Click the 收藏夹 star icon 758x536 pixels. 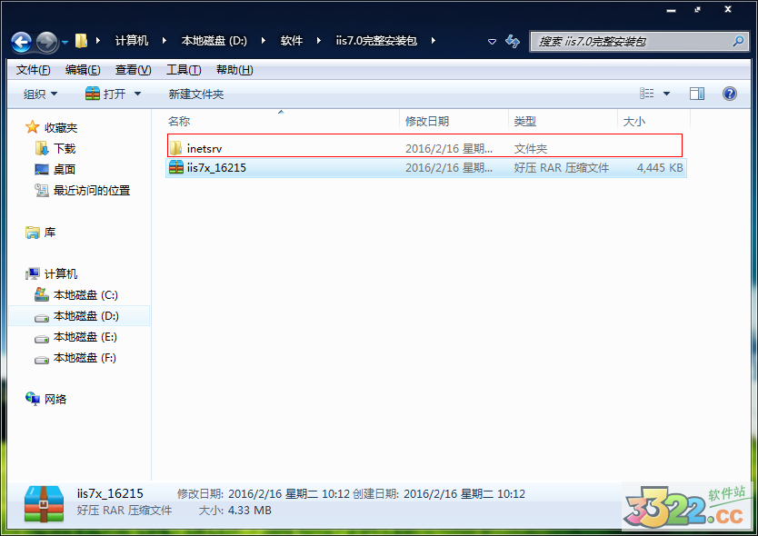(x=33, y=127)
